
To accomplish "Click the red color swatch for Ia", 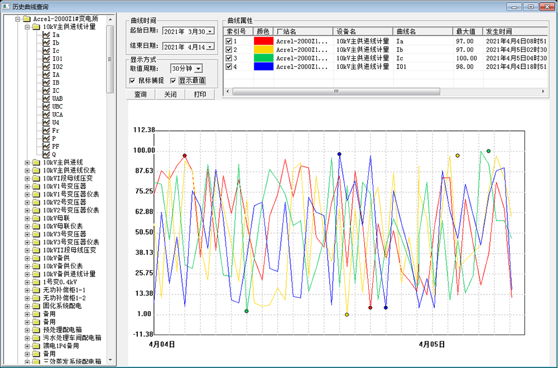I will [x=263, y=41].
